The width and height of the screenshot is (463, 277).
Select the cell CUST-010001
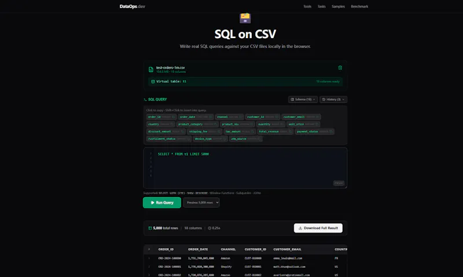tap(253, 267)
